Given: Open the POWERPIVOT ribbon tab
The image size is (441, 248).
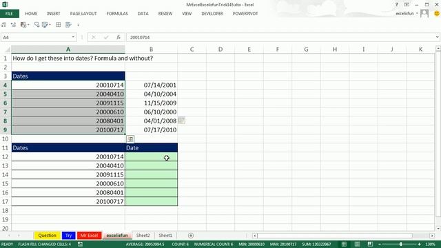Looking at the screenshot, I should pyautogui.click(x=245, y=14).
